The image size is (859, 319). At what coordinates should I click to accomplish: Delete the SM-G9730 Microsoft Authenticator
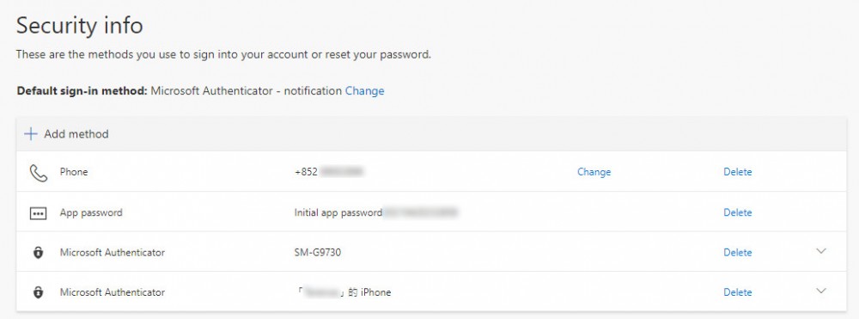pyautogui.click(x=737, y=253)
